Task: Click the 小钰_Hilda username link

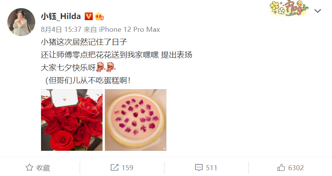Action: coord(61,16)
